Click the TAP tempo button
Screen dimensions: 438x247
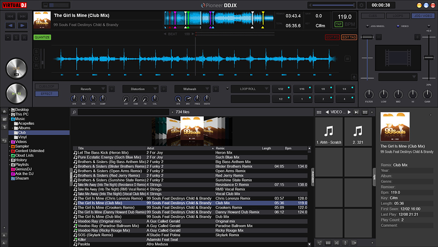[339, 24]
